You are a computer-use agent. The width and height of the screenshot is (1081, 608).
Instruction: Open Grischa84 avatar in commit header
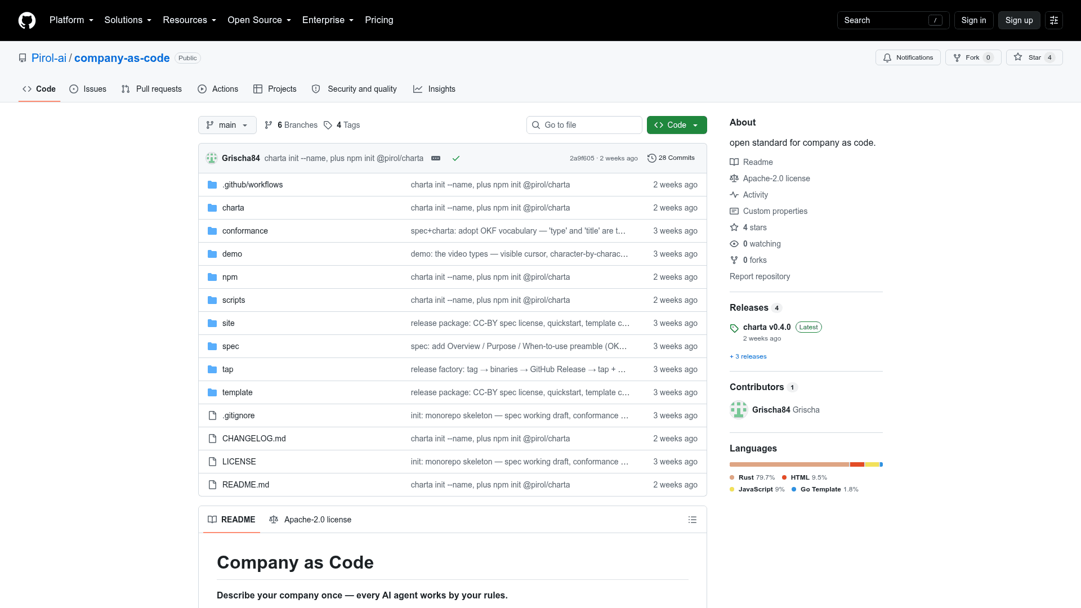click(x=212, y=158)
